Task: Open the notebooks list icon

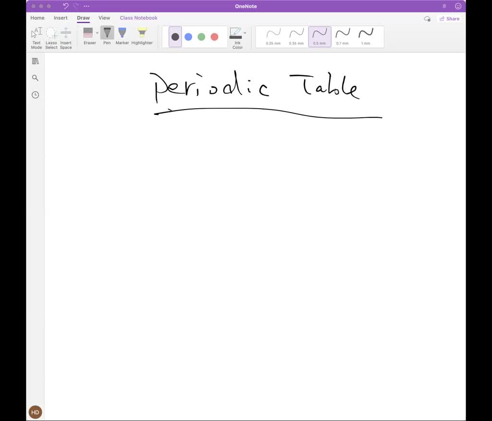Action: [35, 61]
